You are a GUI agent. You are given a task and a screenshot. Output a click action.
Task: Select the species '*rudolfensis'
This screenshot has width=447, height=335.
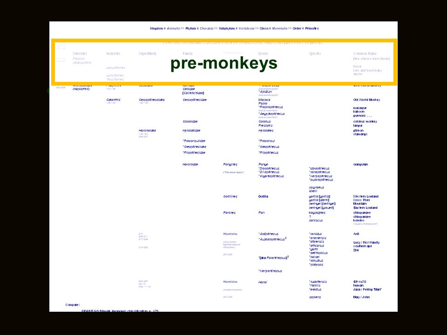(318, 282)
